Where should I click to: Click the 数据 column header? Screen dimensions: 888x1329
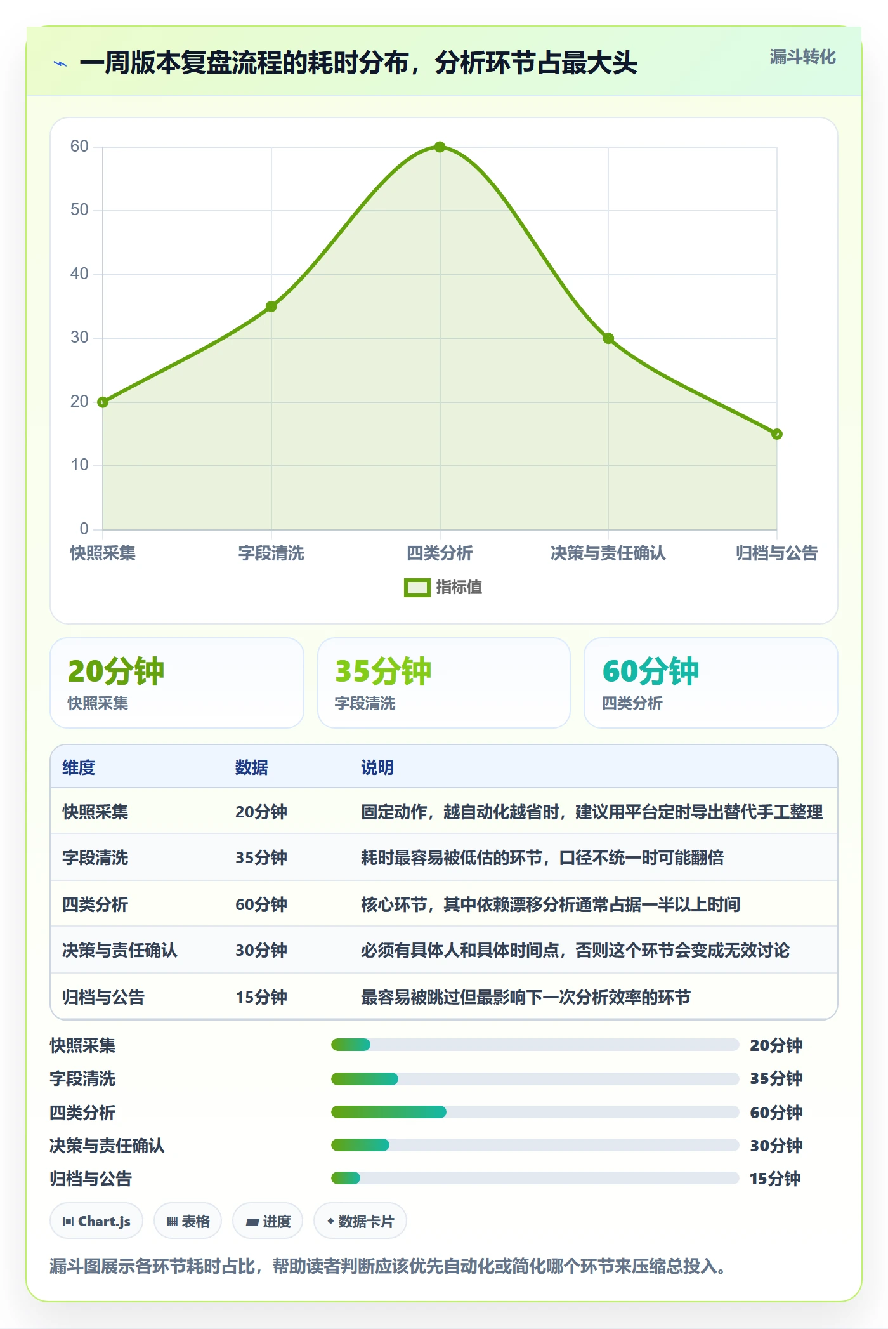point(252,767)
